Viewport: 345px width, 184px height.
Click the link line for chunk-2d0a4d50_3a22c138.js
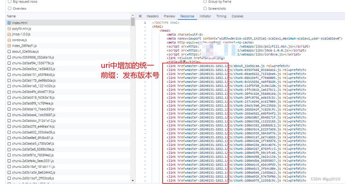tap(236, 157)
